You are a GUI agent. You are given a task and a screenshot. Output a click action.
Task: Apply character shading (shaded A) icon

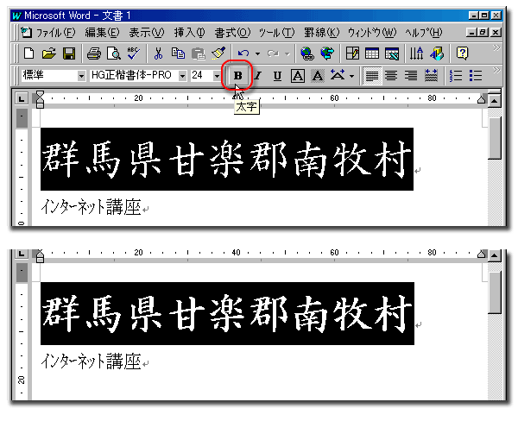[318, 76]
